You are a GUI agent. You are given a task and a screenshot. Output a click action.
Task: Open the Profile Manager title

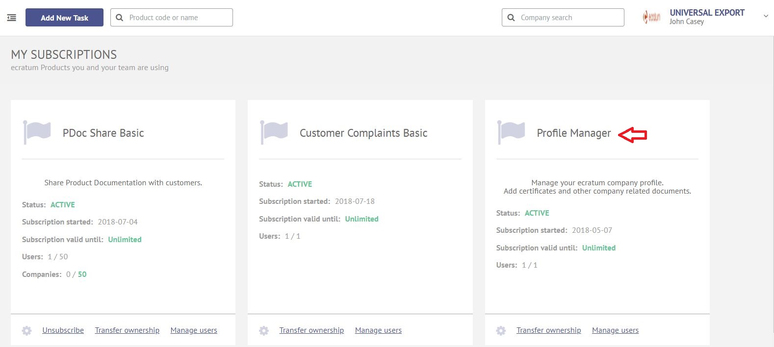pyautogui.click(x=574, y=133)
